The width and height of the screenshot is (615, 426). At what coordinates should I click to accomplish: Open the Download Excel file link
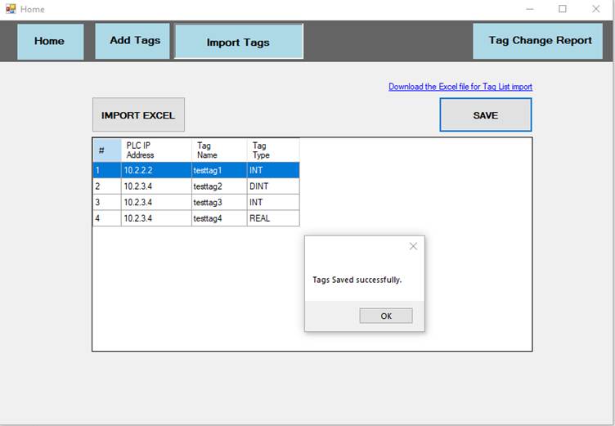tap(460, 87)
